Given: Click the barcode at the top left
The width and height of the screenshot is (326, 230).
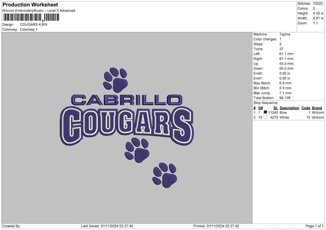Looking at the screenshot, I should (x=31, y=17).
